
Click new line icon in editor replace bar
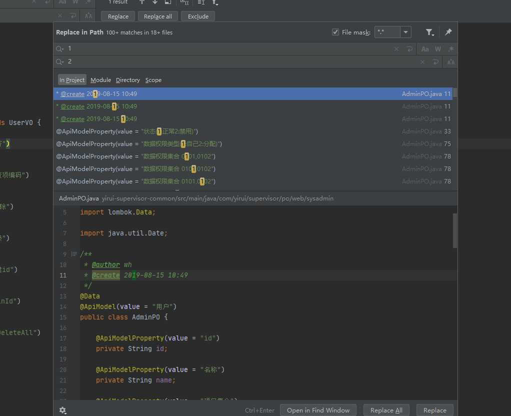point(73,15)
